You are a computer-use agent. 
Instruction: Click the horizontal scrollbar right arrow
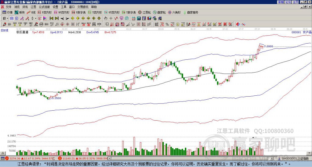tap(272, 158)
